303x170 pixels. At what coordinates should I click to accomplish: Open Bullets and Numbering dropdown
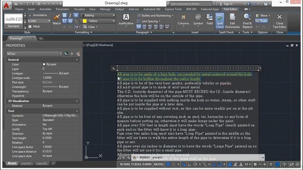coord(155,16)
